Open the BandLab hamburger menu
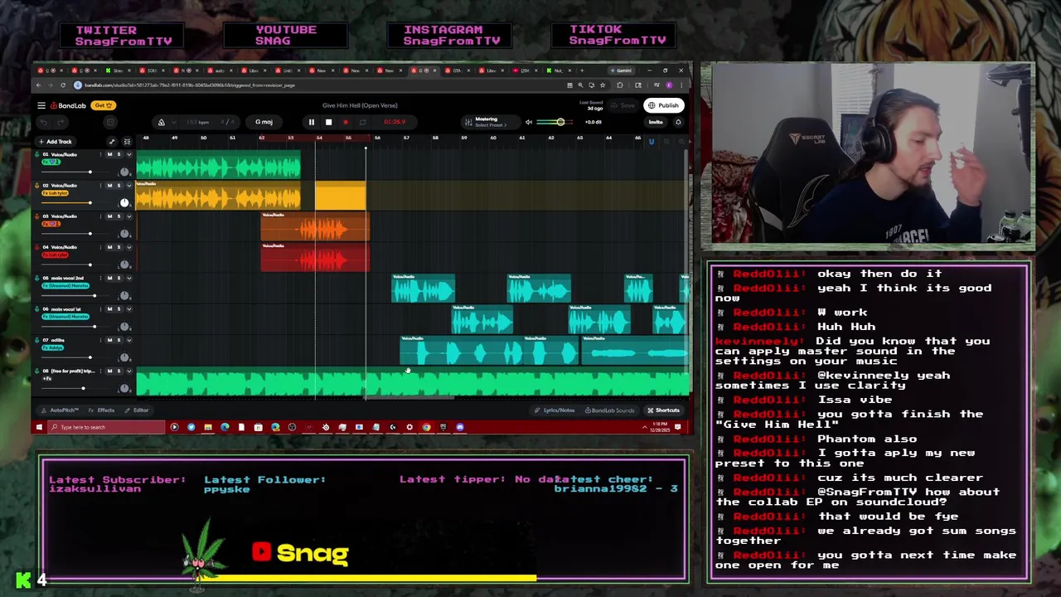1061x597 pixels. (41, 105)
